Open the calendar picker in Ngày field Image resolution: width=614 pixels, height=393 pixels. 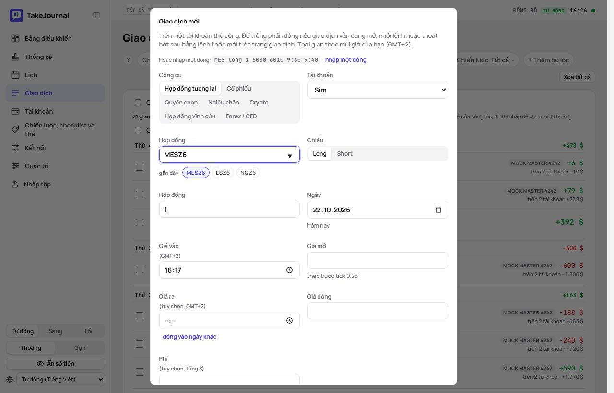[438, 210]
